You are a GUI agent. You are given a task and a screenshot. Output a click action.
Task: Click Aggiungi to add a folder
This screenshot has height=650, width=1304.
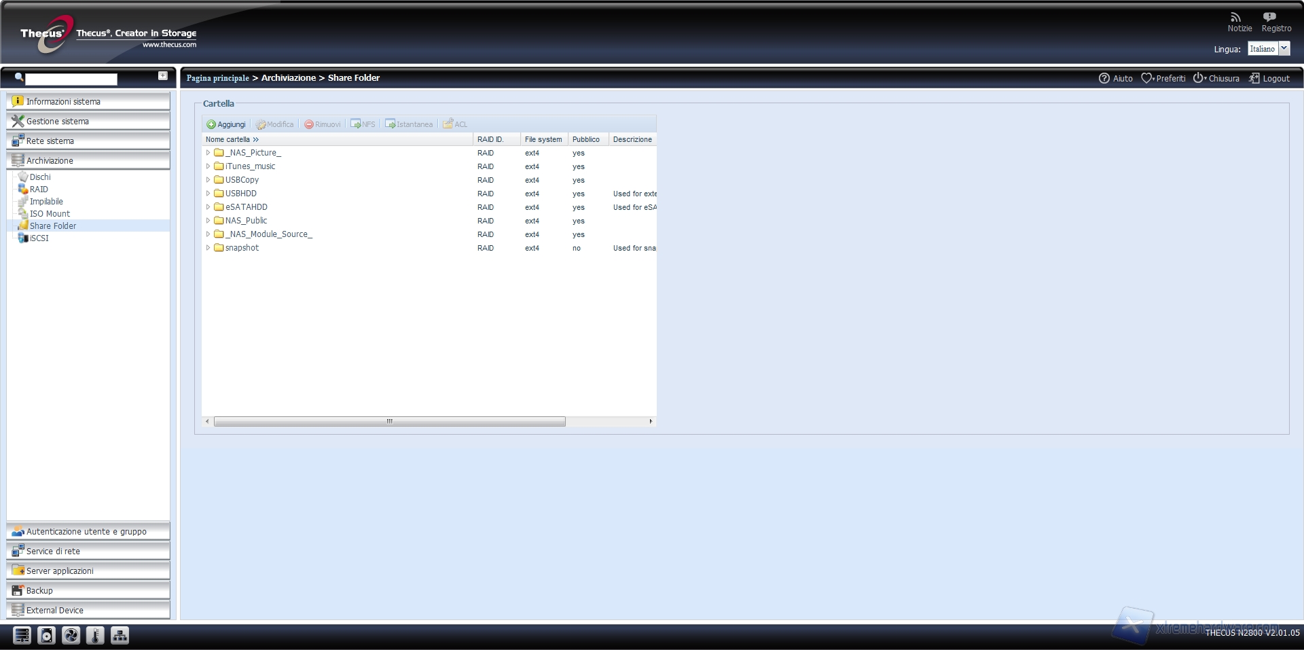[226, 124]
